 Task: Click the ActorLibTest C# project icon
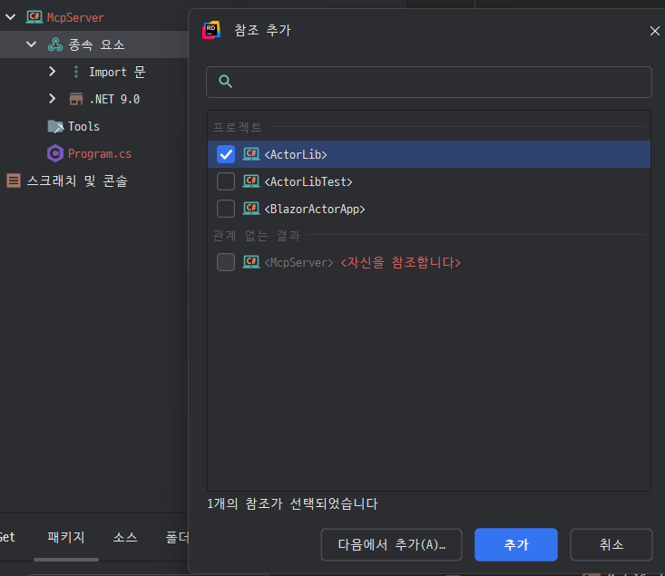pos(251,181)
